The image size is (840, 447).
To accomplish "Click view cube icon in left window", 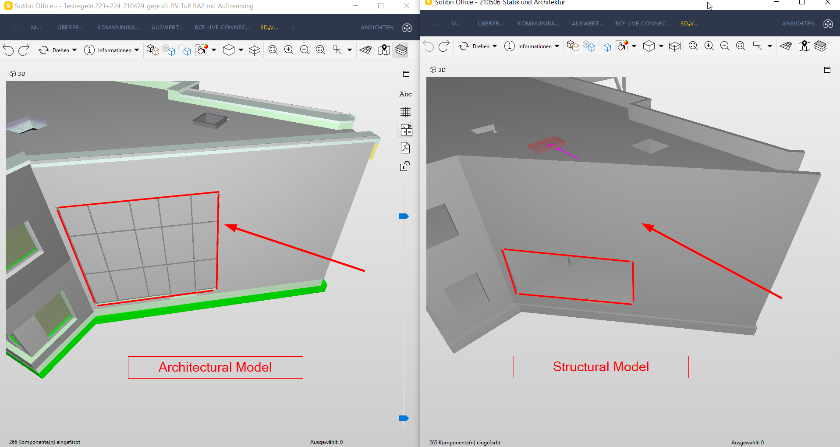I will pyautogui.click(x=229, y=50).
